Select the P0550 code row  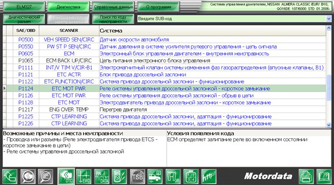(164, 46)
